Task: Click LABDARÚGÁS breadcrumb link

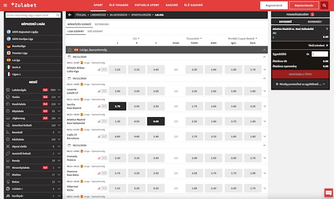Action: point(98,15)
